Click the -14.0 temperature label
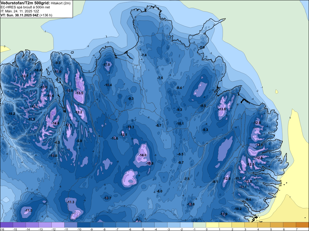 142,155
